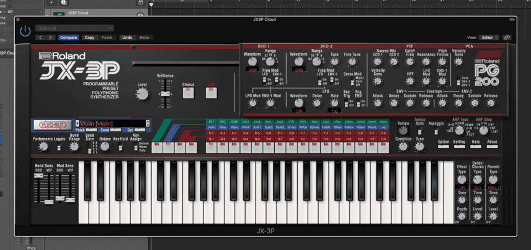Toggle the Cross Mod switch

pos(352,81)
